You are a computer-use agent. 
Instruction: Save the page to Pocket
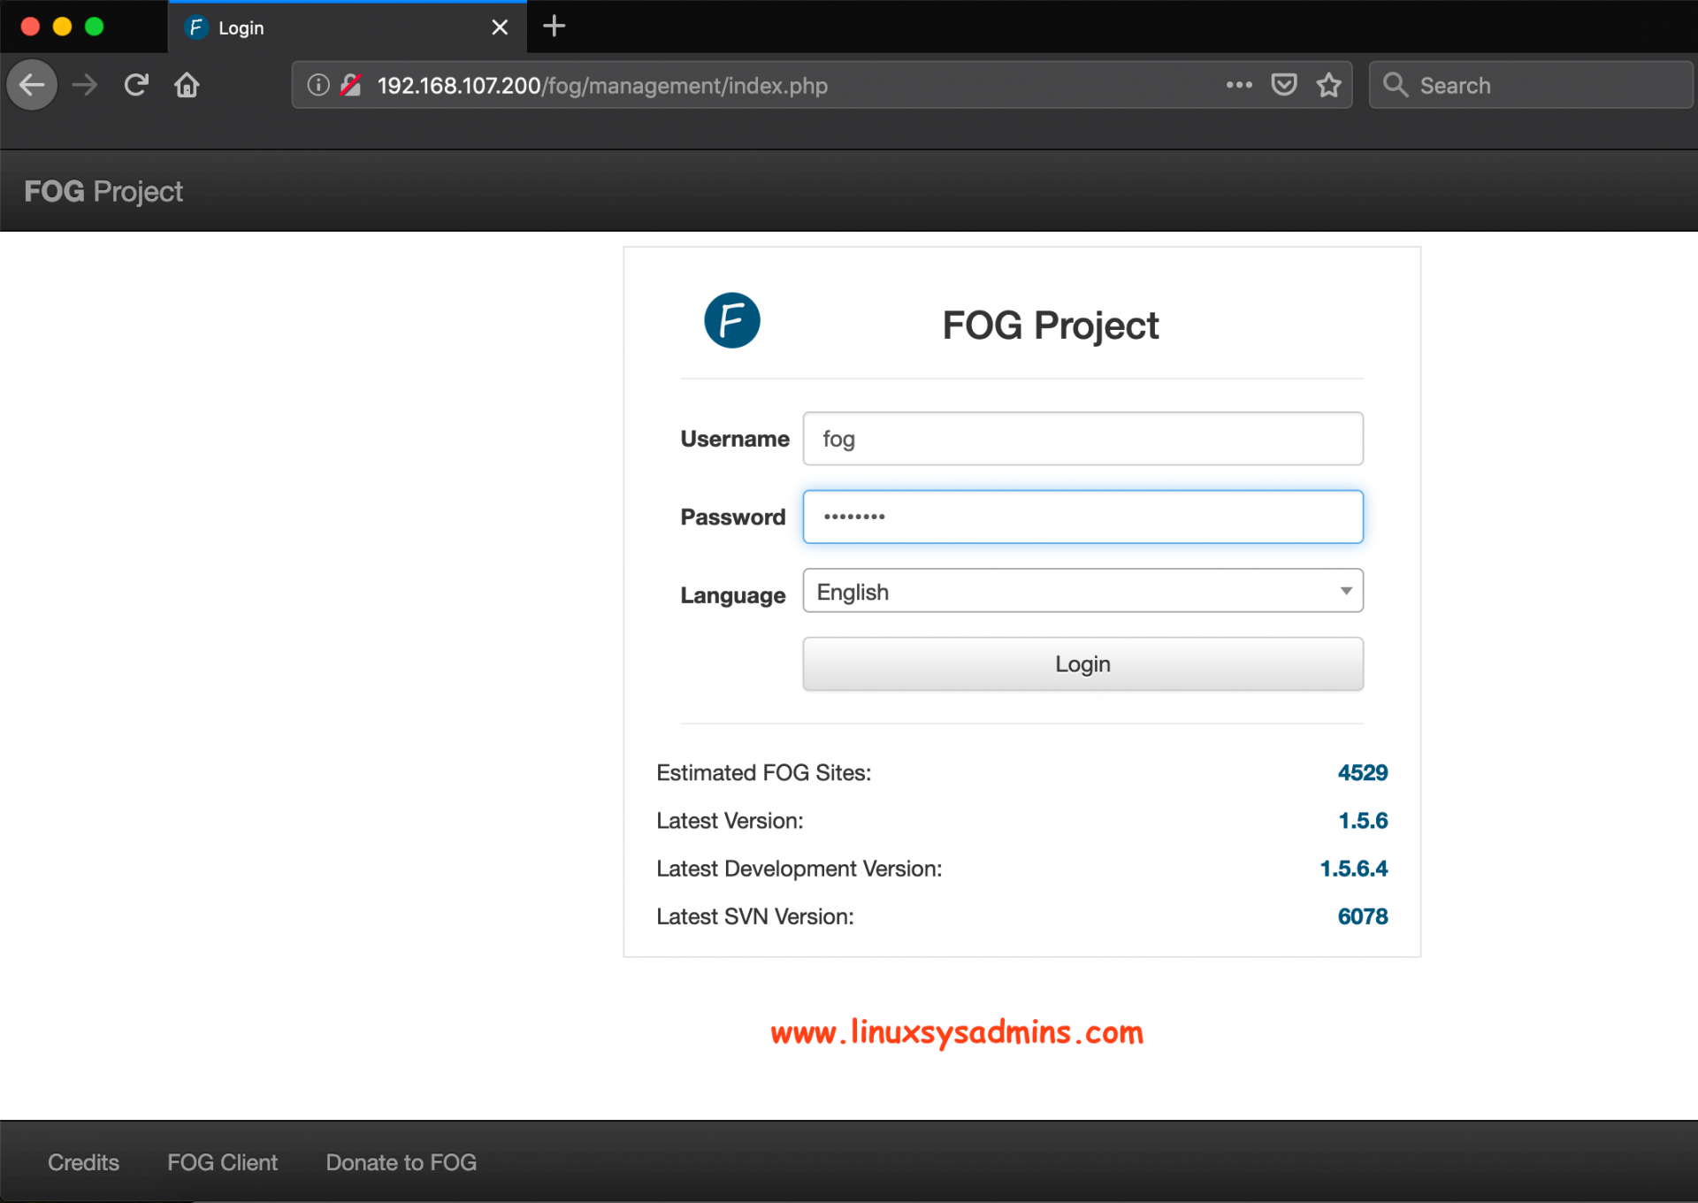(1284, 85)
